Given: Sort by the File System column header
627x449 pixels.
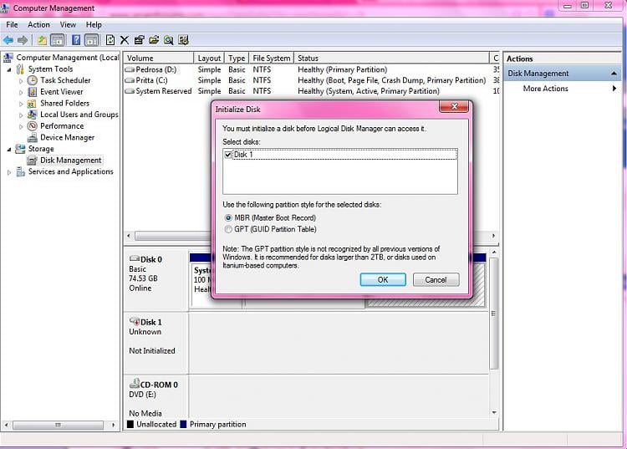Looking at the screenshot, I should tap(271, 58).
